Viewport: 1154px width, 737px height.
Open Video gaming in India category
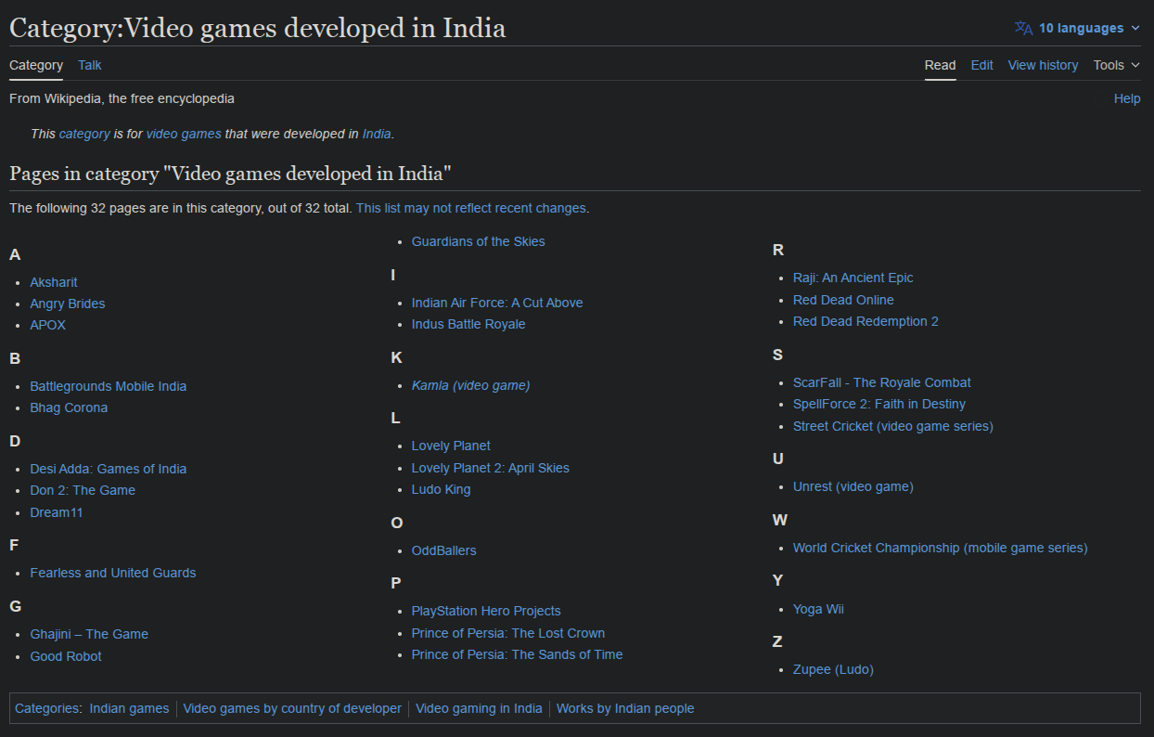pyautogui.click(x=479, y=708)
